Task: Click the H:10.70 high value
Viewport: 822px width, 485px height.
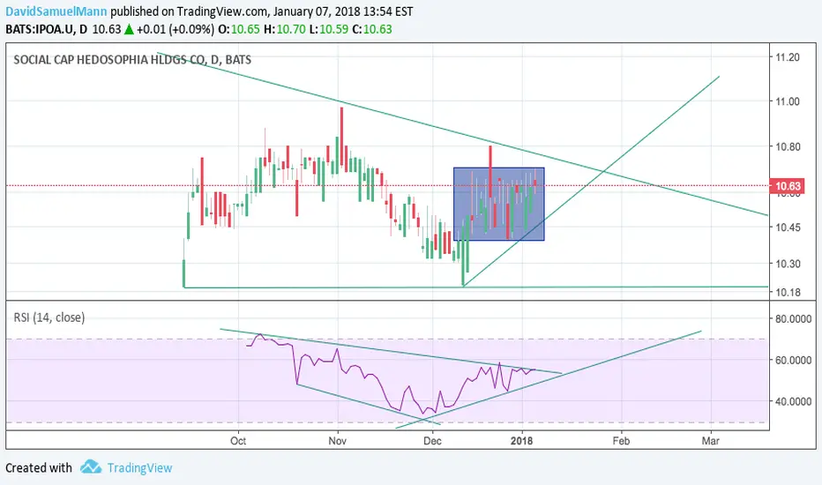Action: 284,29
